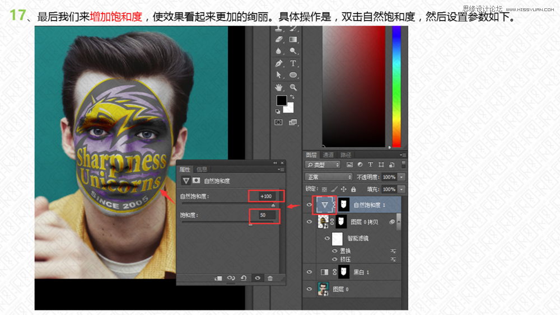Close the Properties panel
Viewport: 560px width, 315px height.
(x=282, y=163)
